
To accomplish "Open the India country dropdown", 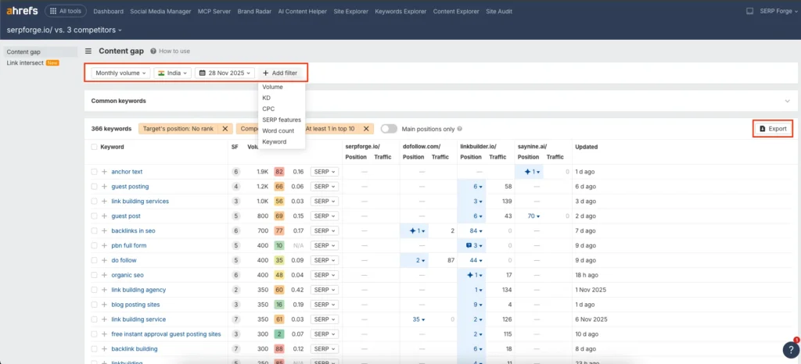I will click(173, 73).
